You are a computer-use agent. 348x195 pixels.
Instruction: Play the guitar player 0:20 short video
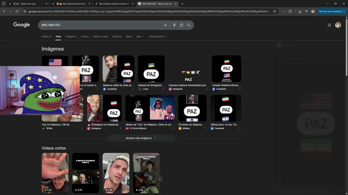[146, 173]
